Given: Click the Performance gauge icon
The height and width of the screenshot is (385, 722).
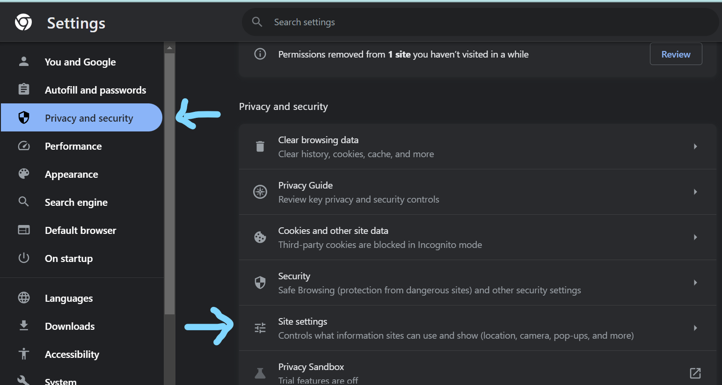Looking at the screenshot, I should click(x=24, y=146).
